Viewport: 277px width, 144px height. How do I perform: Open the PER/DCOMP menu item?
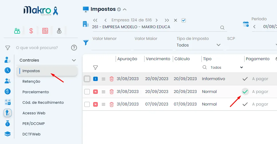[33, 124]
